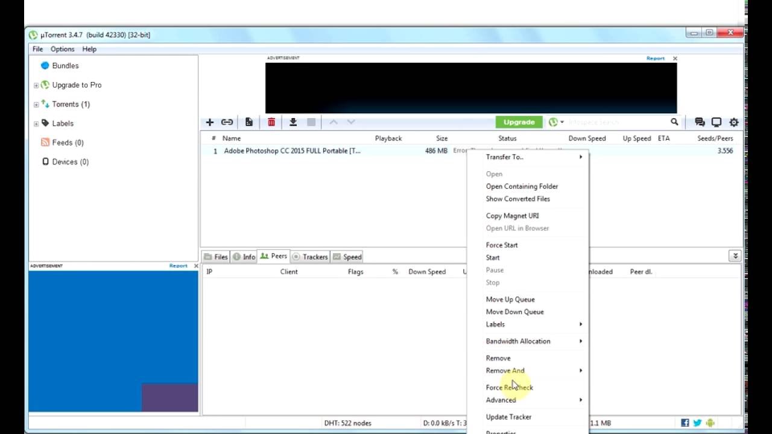Screen dimensions: 772x434
Task: Click the Infospace Search input field
Action: [616, 122]
